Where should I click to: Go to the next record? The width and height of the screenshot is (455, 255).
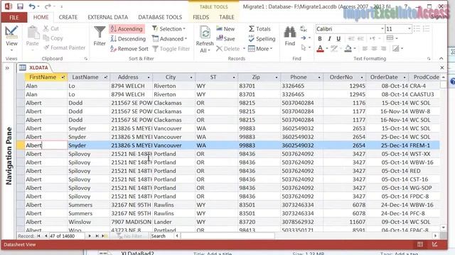point(90,236)
